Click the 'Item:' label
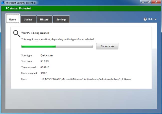Screen dimensions: 162x114 (24, 79)
